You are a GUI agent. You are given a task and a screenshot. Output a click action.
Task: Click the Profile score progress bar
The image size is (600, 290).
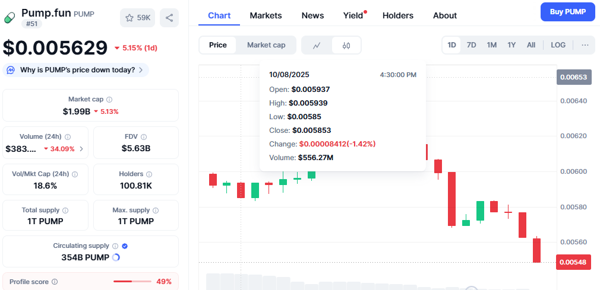tap(132, 282)
